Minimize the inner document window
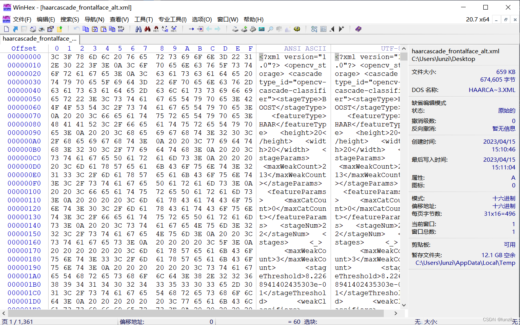The height and width of the screenshot is (325, 520). [x=496, y=20]
